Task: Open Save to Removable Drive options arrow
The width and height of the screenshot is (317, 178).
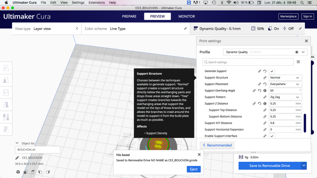Action: pyautogui.click(x=304, y=165)
